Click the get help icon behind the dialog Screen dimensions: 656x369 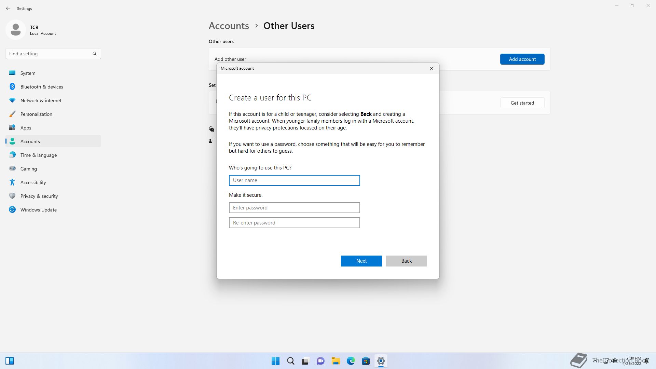pos(211,129)
